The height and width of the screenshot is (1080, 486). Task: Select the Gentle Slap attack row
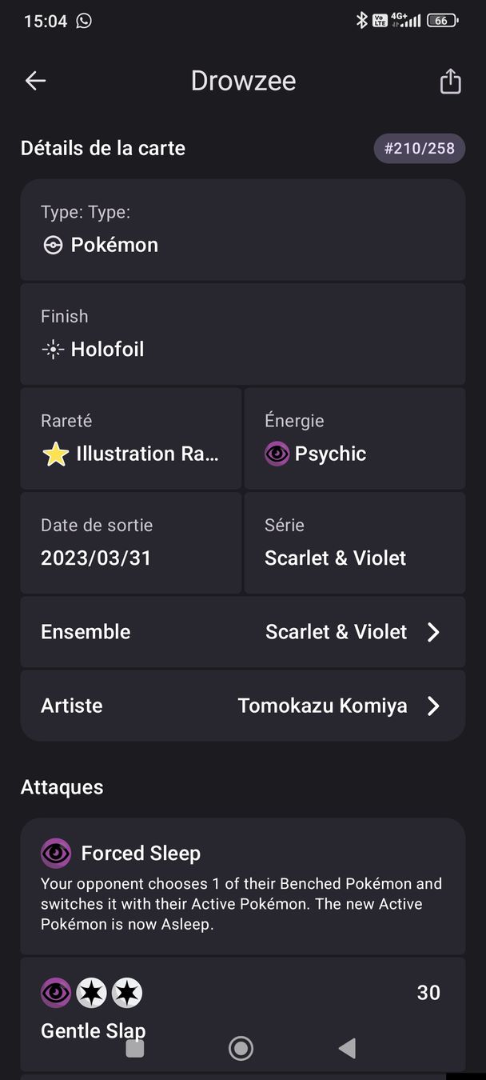(x=243, y=1014)
